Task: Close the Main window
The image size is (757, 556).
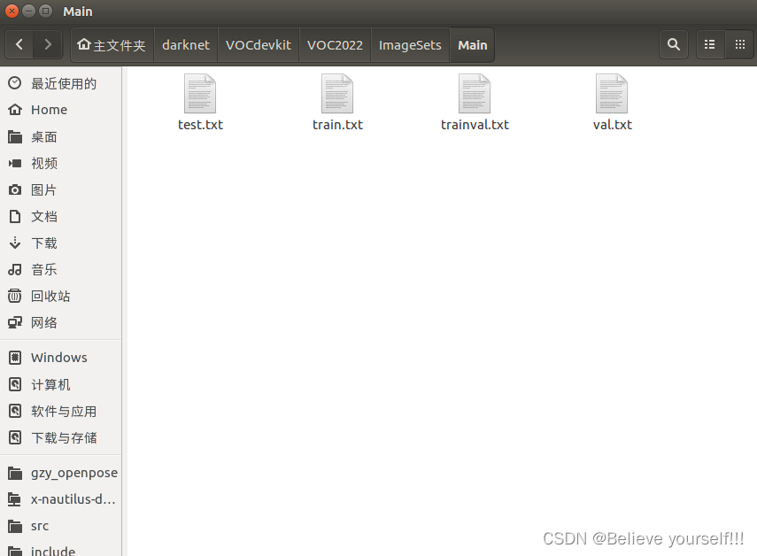Action: [x=12, y=11]
